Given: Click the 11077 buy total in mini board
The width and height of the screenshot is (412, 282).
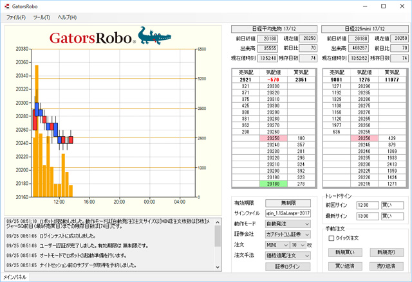Looking at the screenshot, I should pos(392,80).
